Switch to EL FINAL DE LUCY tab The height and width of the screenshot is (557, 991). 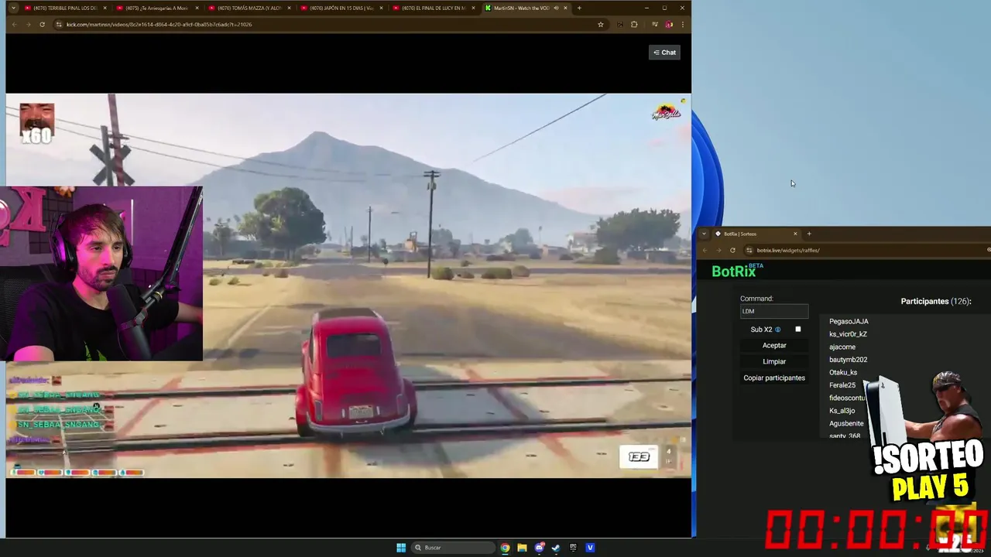click(x=434, y=8)
